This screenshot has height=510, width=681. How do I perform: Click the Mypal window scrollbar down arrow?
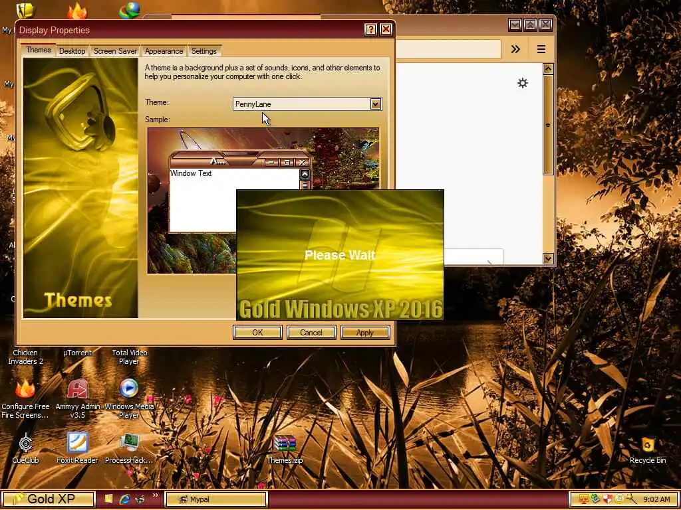(x=548, y=258)
